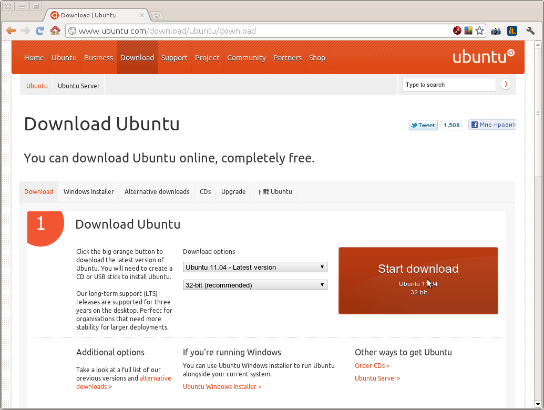The image size is (544, 410).
Task: Maximize the browser window
Action: click(36, 6)
